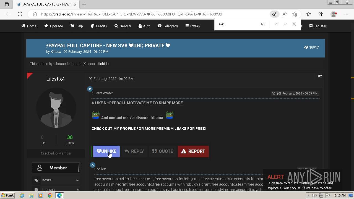Launch Internet Explorer from taskbar
Image resolution: width=354 pixels, height=199 pixels.
[x=22, y=195]
